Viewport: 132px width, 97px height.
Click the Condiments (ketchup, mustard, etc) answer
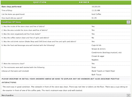[106, 53]
